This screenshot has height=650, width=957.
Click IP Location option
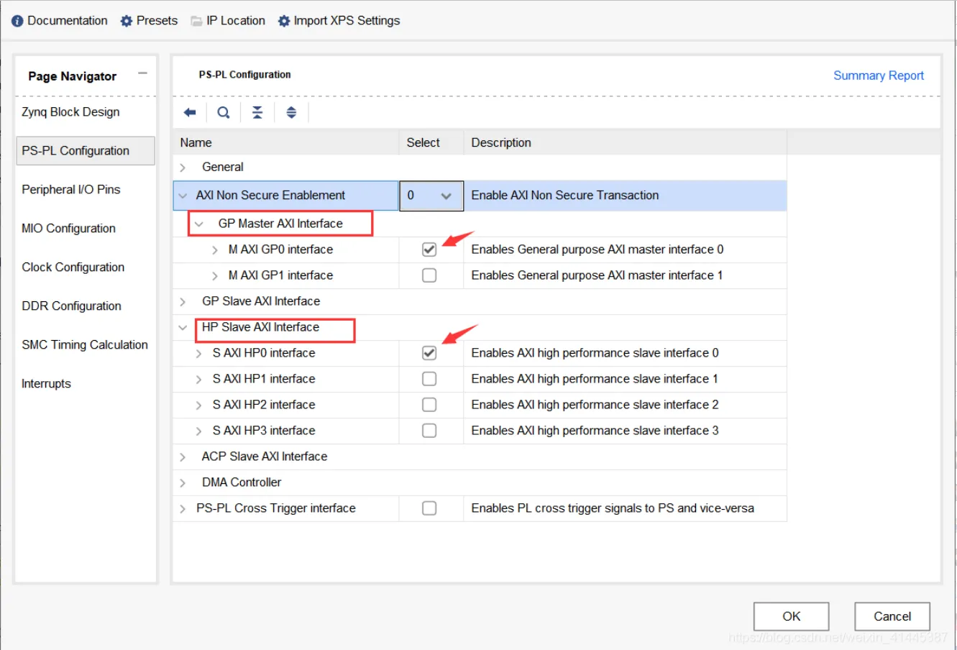click(x=236, y=21)
